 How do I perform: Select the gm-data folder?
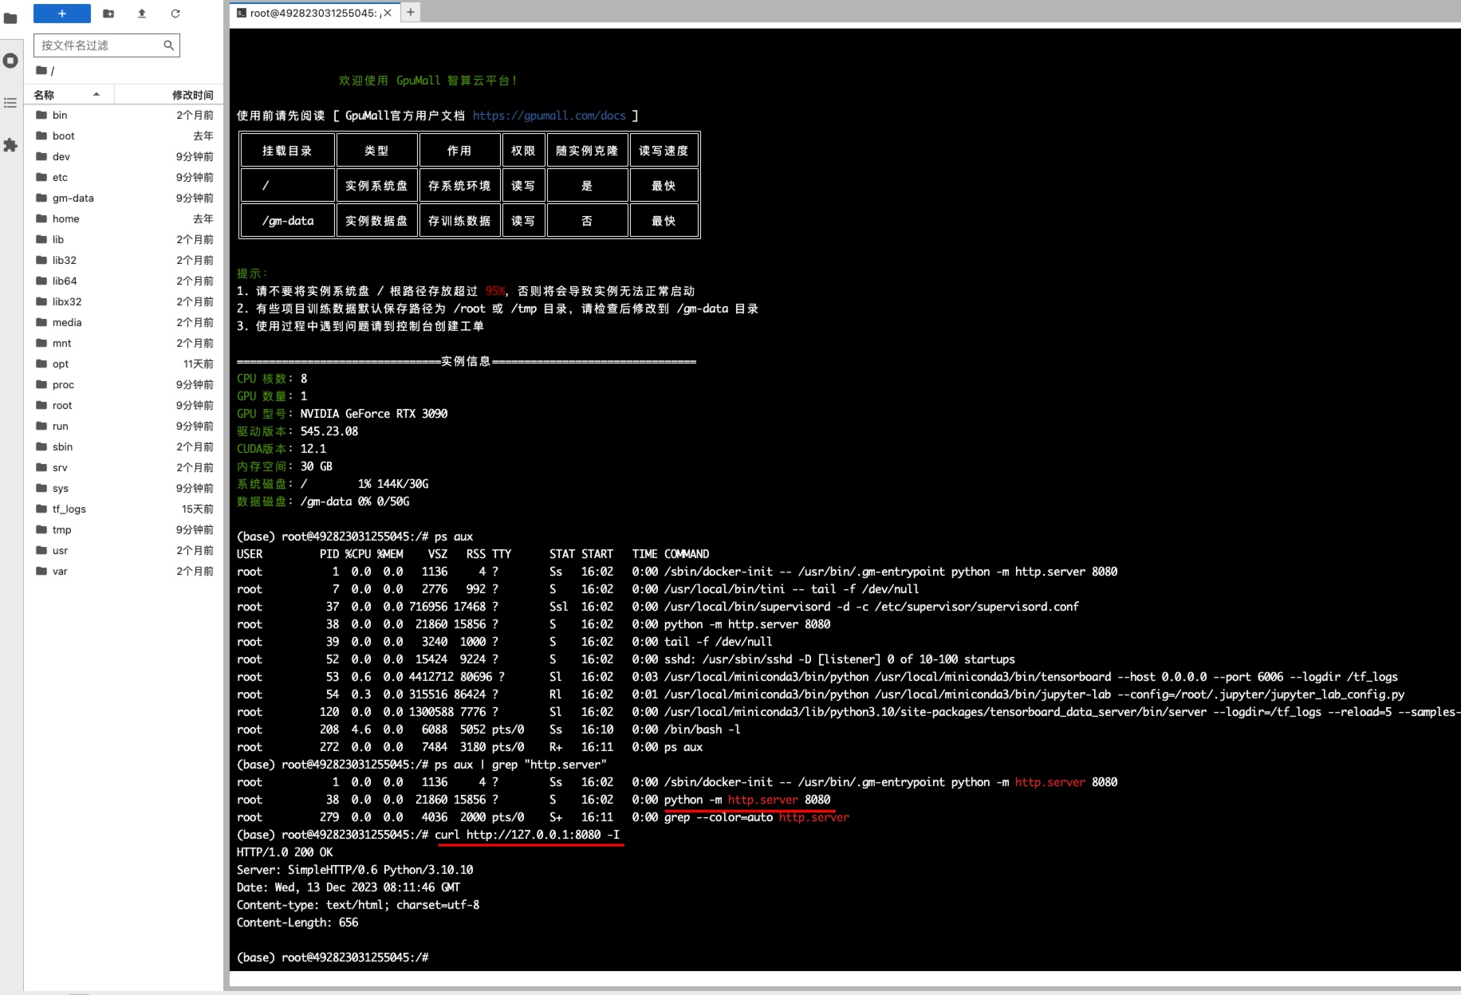pos(124,199)
